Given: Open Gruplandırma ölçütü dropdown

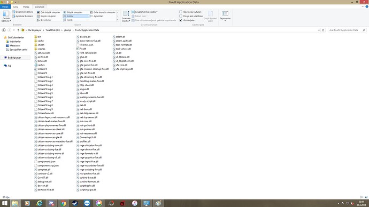Looking at the screenshot, I should pos(145,12).
